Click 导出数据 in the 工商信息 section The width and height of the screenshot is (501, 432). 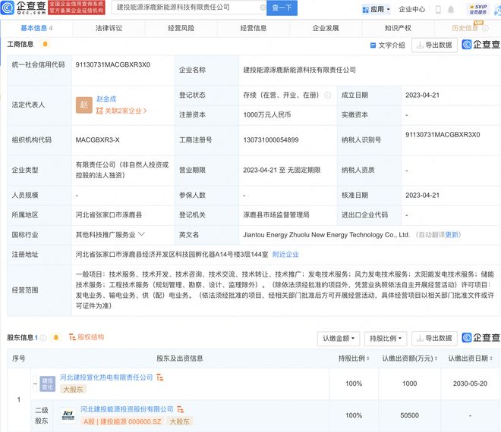coord(434,45)
